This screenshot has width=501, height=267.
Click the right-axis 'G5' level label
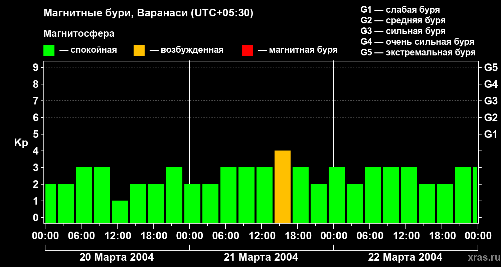tap(491, 67)
